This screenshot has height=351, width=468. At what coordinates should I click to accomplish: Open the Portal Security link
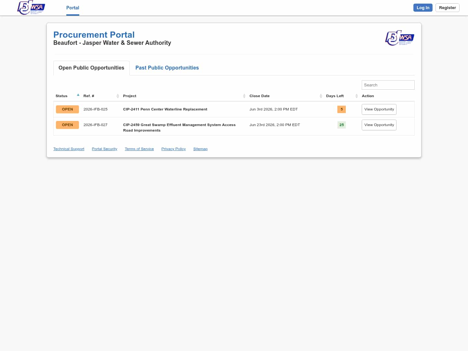pos(104,149)
